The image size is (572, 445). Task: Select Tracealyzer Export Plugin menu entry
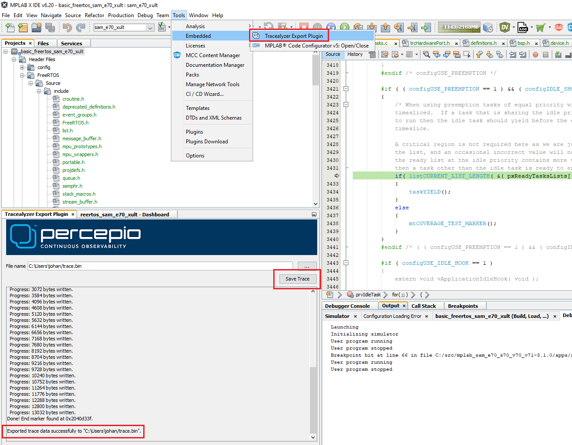293,36
